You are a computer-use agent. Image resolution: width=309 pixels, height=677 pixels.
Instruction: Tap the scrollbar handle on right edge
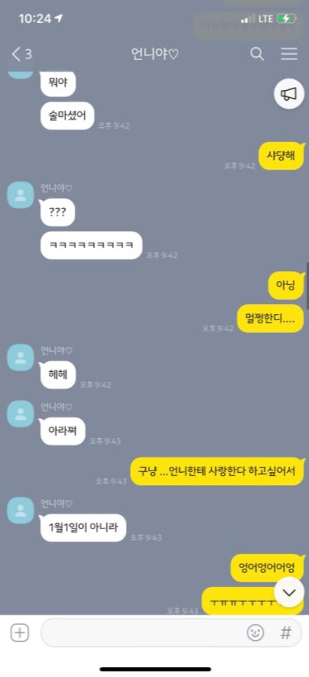pos(307,286)
